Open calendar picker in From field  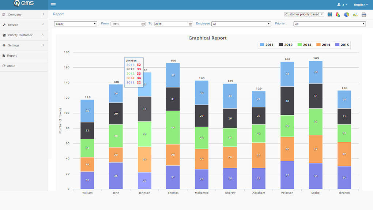tap(143, 24)
